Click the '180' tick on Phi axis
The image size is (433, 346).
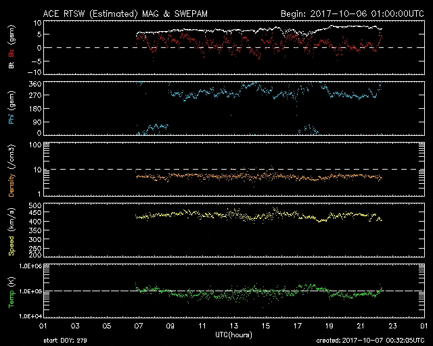point(35,109)
